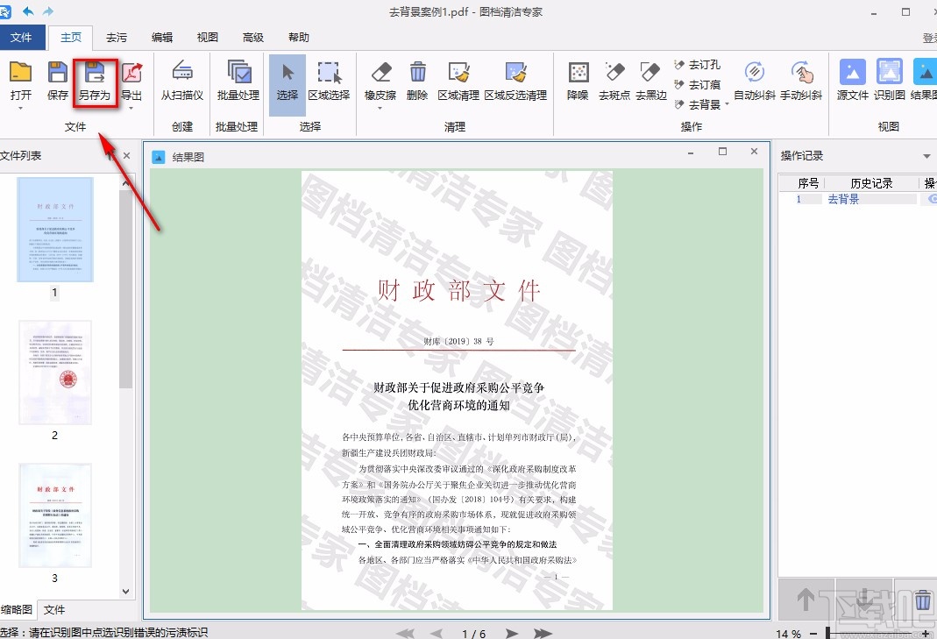Toggle the 区域选择 region select mode
The image size is (937, 639).
pyautogui.click(x=329, y=83)
